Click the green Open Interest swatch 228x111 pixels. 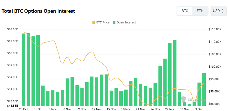point(114,22)
